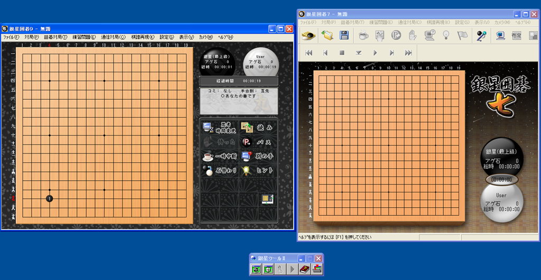Viewport: 541px width, 280px height.
Task: Click first green crosshair window icon in 銀星ツールⅡ
Action: pyautogui.click(x=256, y=269)
